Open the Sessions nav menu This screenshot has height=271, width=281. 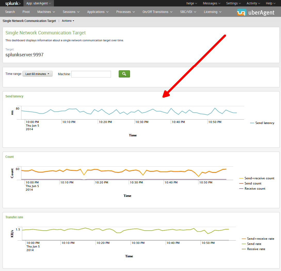click(71, 12)
